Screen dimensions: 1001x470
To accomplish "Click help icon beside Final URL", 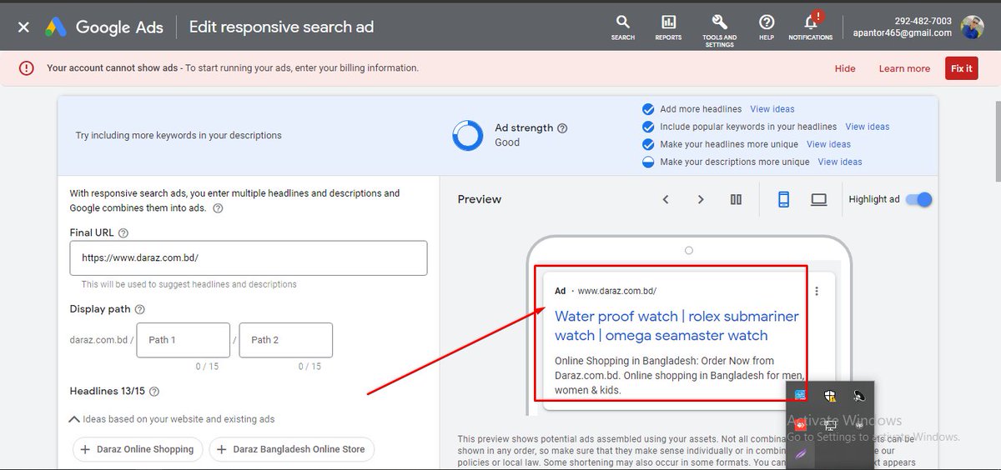I will pos(123,233).
